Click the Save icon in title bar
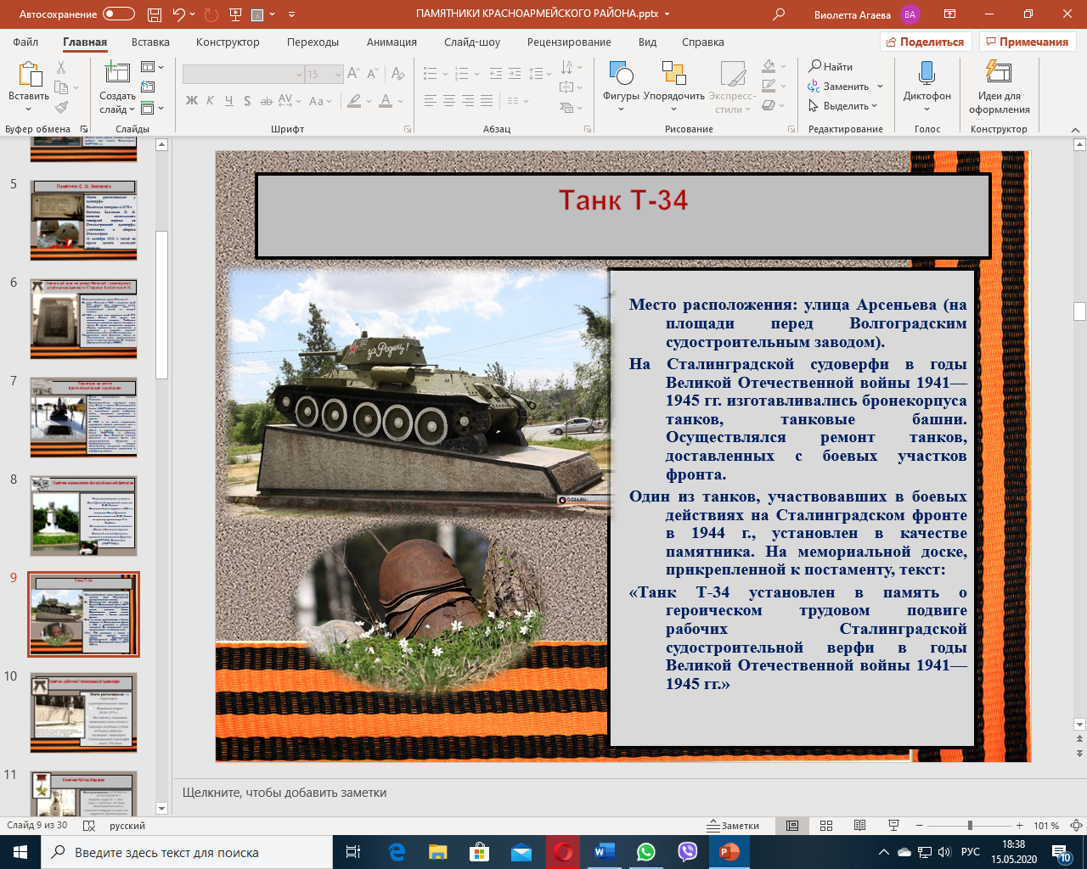This screenshot has height=869, width=1087. pyautogui.click(x=154, y=14)
